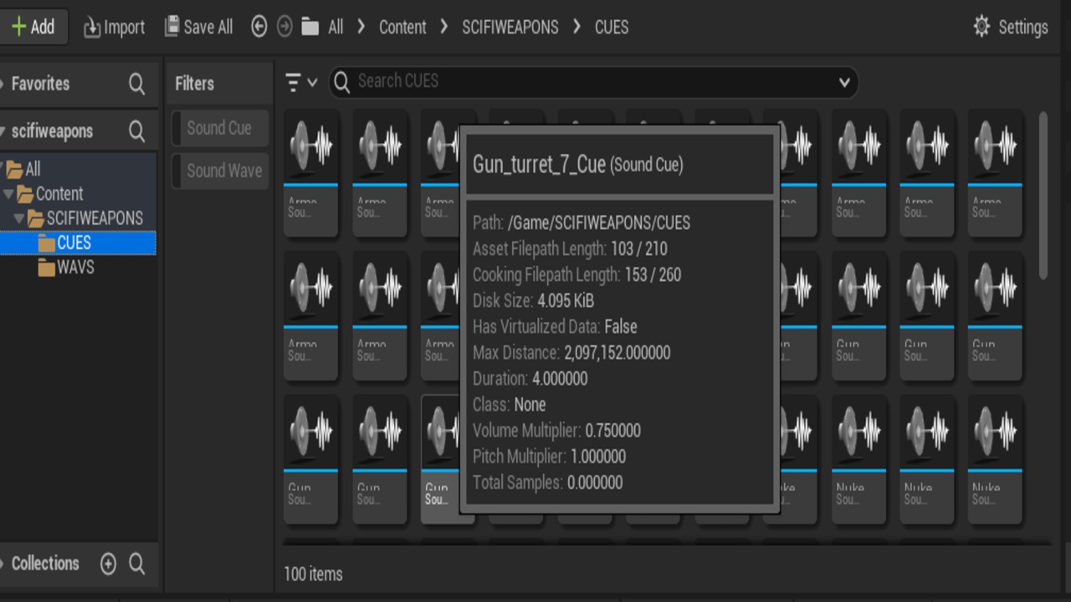This screenshot has height=602, width=1071.
Task: Jump to SCIFIWEAPONS in the breadcrumb path
Action: pos(510,27)
